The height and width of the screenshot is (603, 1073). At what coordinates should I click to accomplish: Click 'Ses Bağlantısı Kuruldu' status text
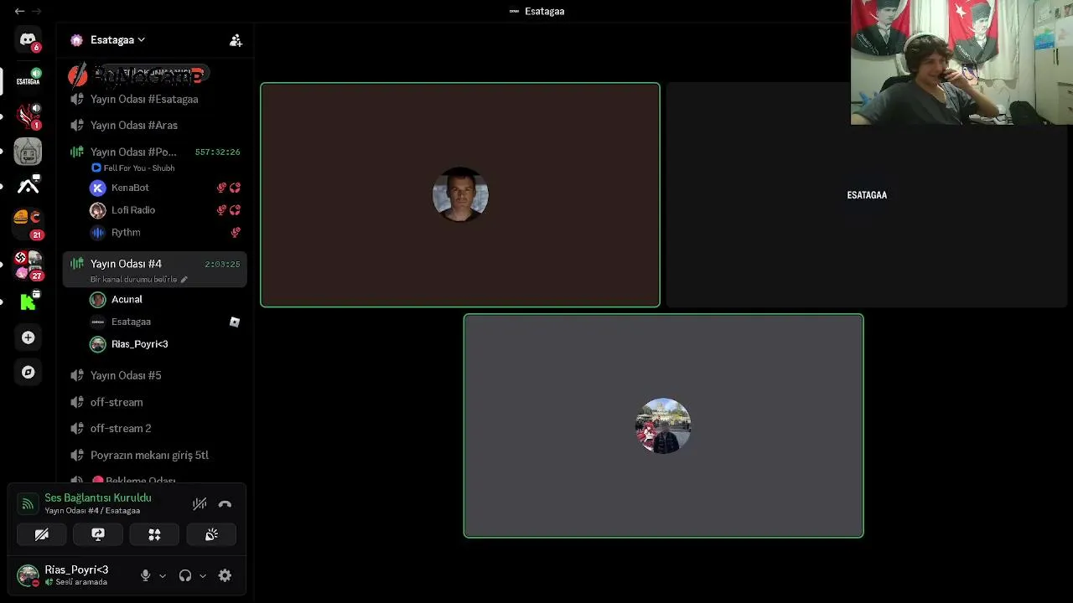coord(98,497)
